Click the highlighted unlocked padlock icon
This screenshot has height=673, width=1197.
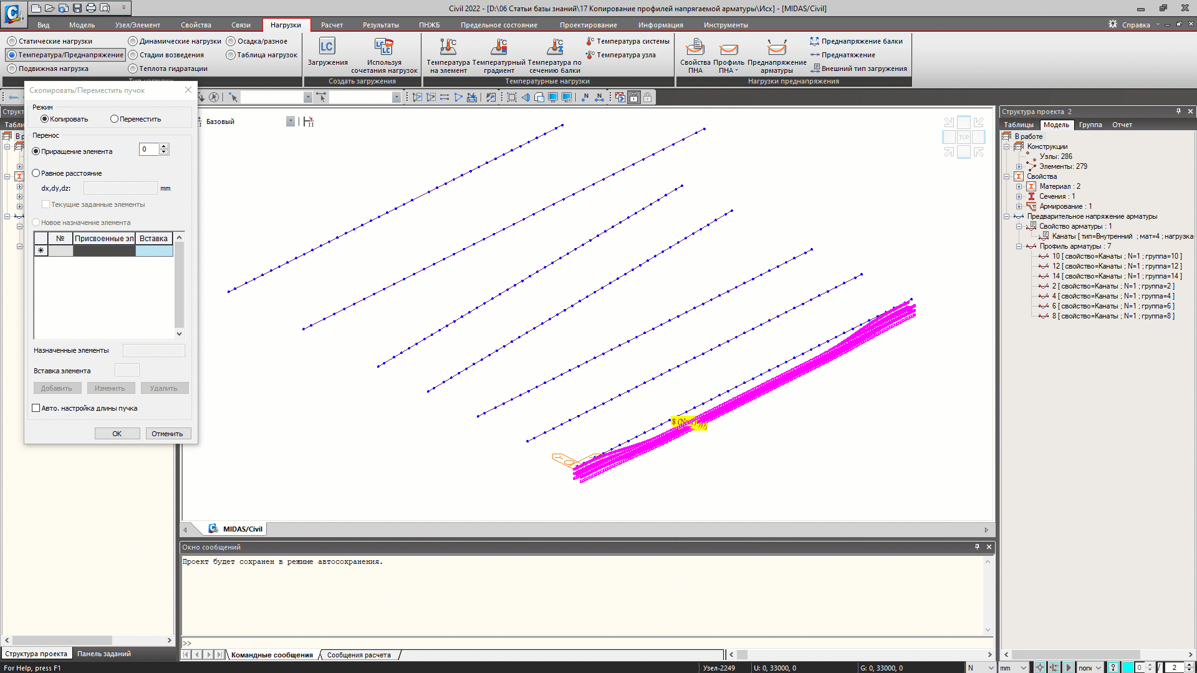click(x=634, y=97)
